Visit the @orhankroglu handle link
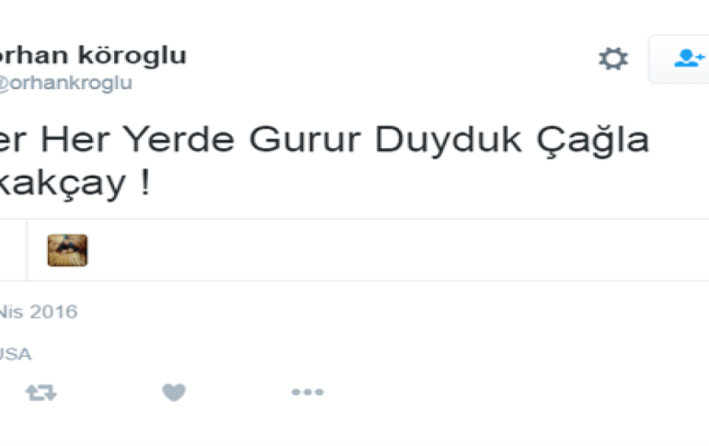Image resolution: width=709 pixels, height=446 pixels. point(65,83)
